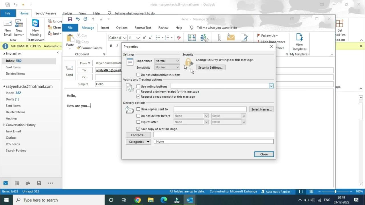Open Send / Receive tab in Outlook
The width and height of the screenshot is (365, 205).
click(46, 13)
